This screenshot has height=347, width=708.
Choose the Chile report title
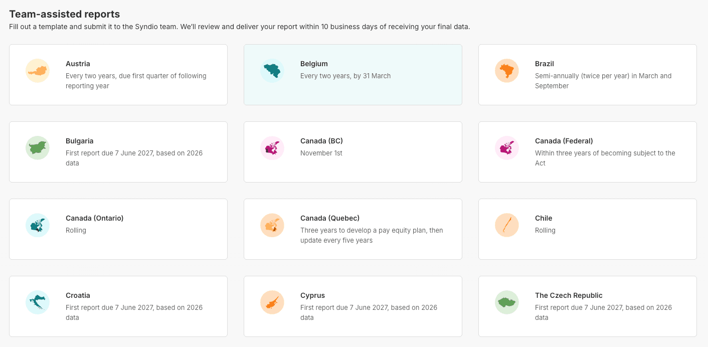tap(544, 218)
